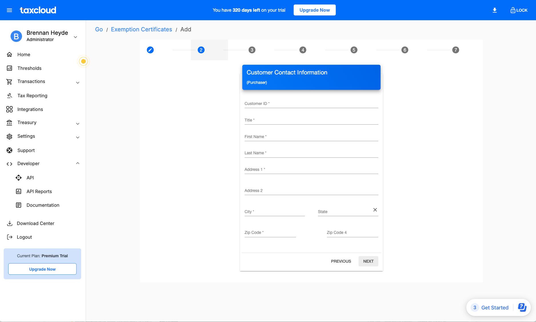Image resolution: width=536 pixels, height=322 pixels.
Task: Click Exemption Certificates breadcrumb link
Action: [141, 29]
